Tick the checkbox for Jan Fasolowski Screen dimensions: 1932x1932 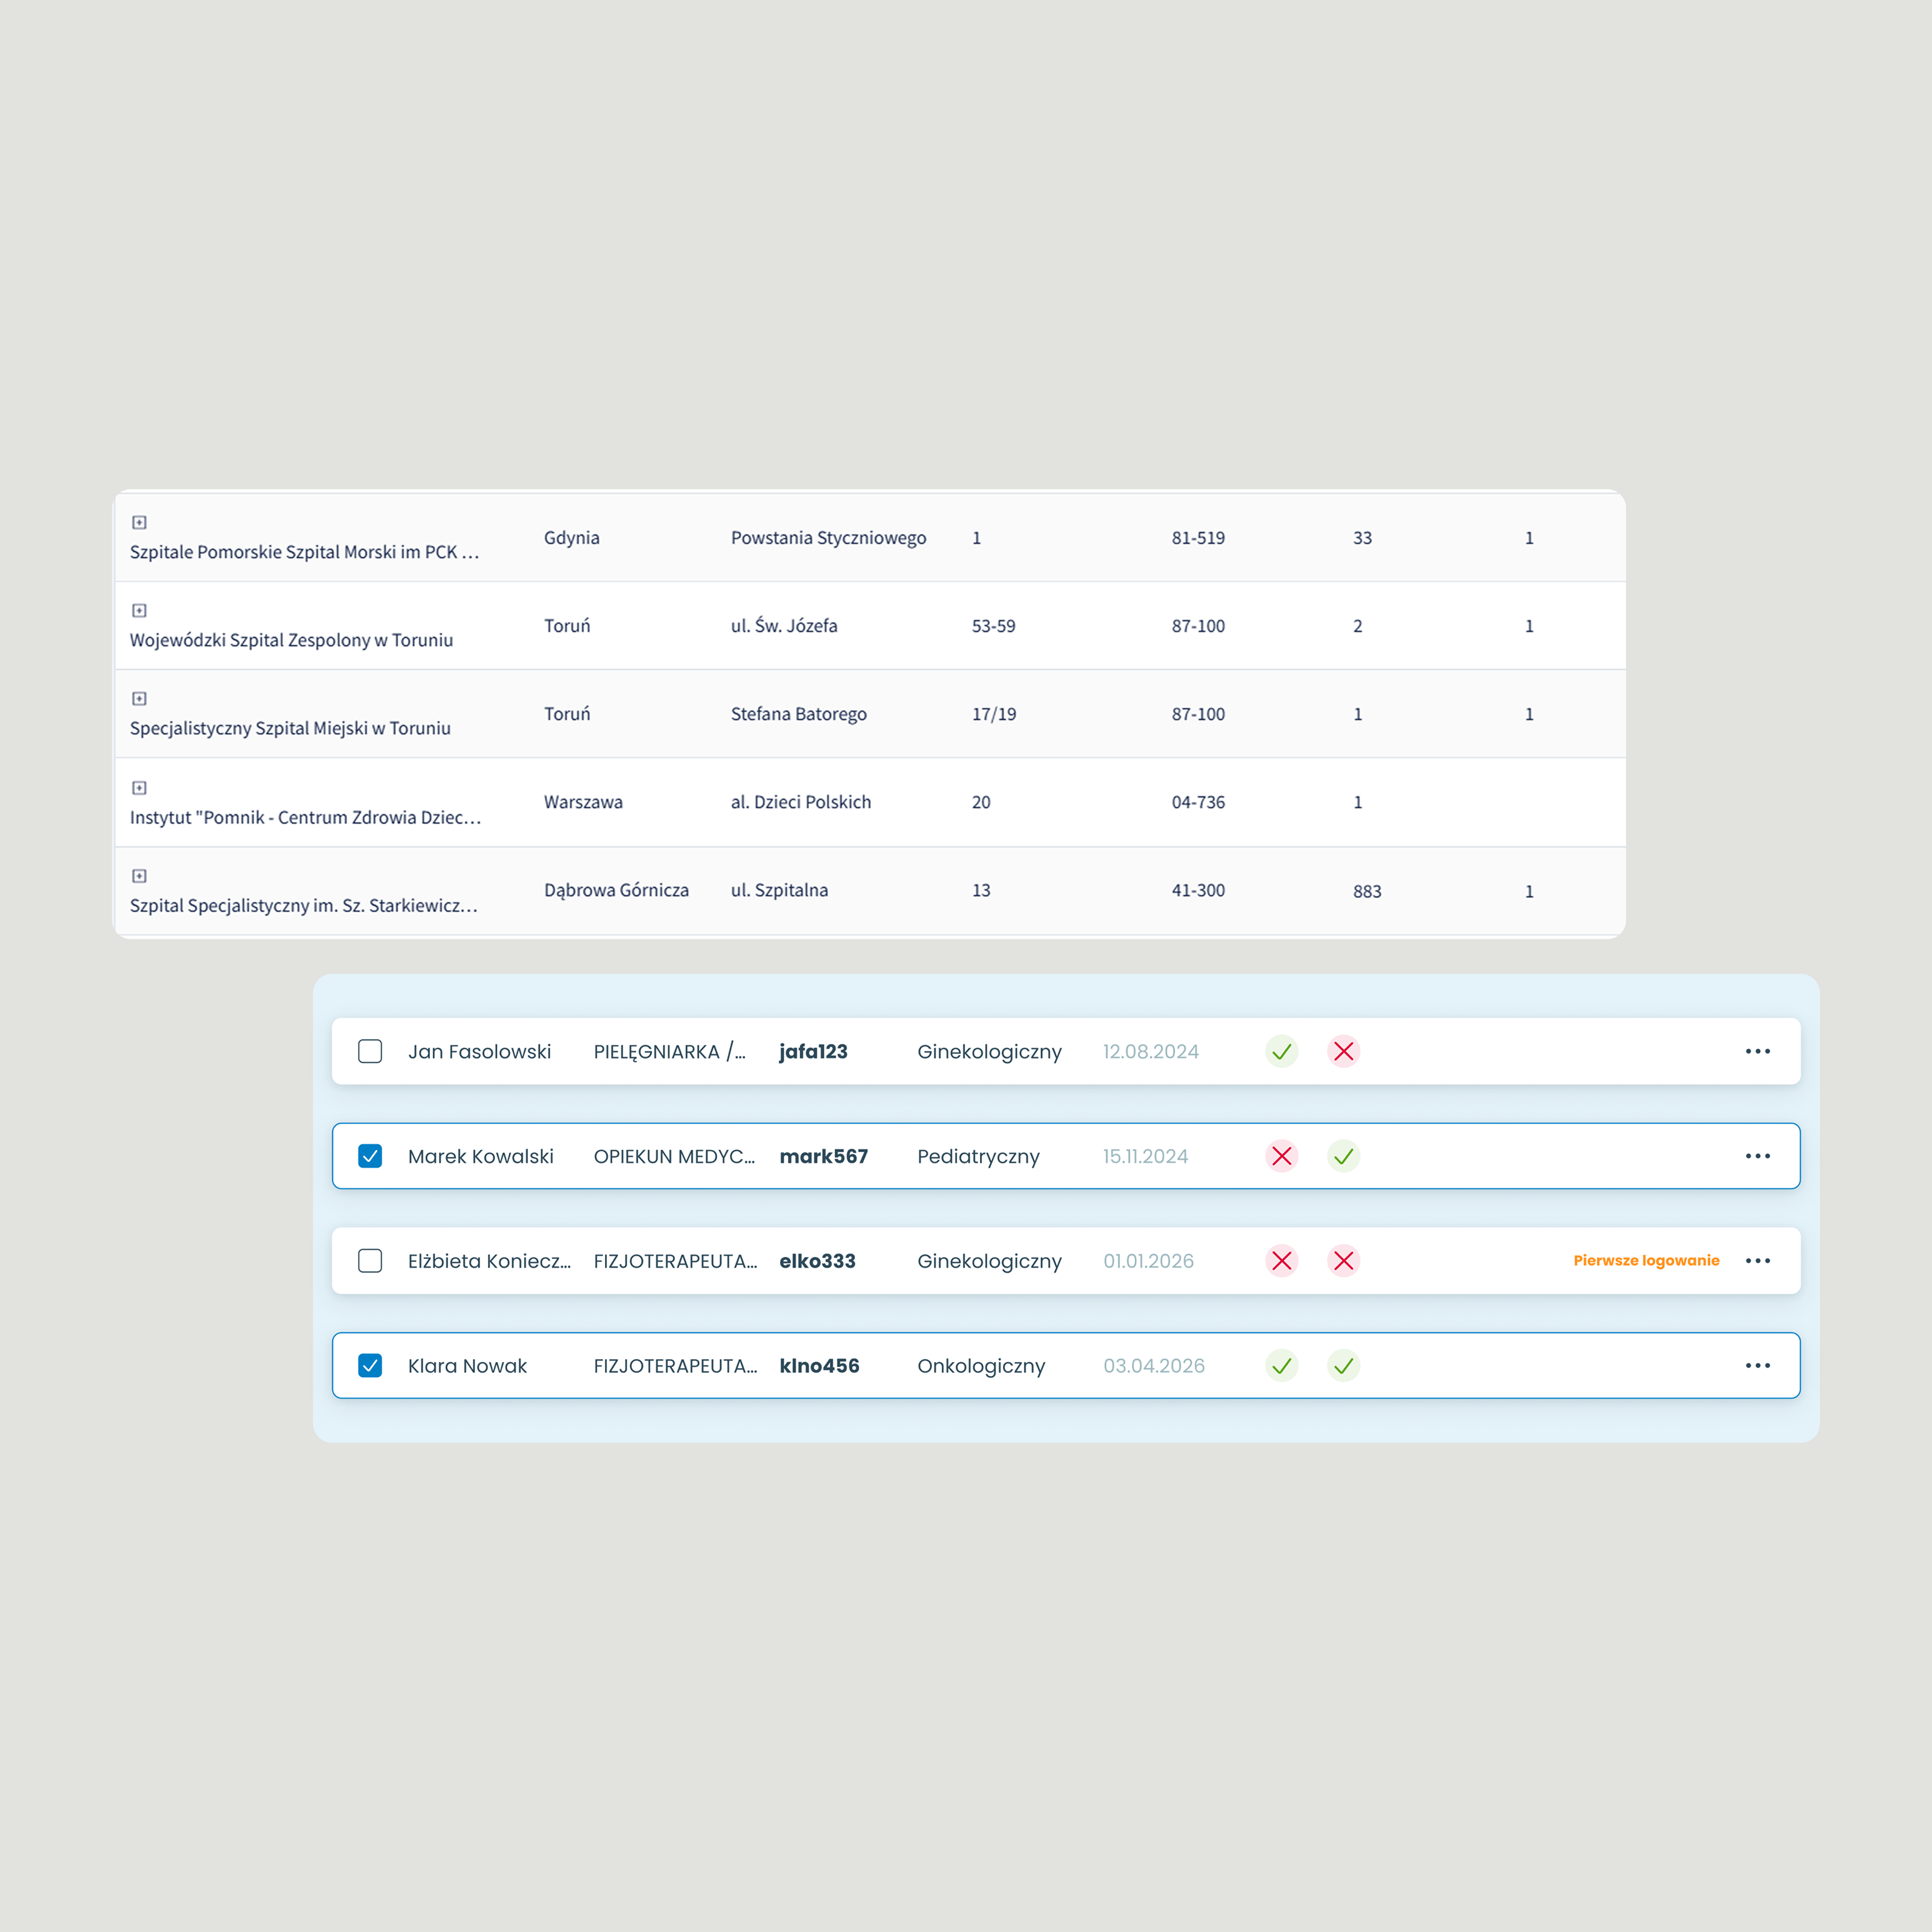point(370,1051)
